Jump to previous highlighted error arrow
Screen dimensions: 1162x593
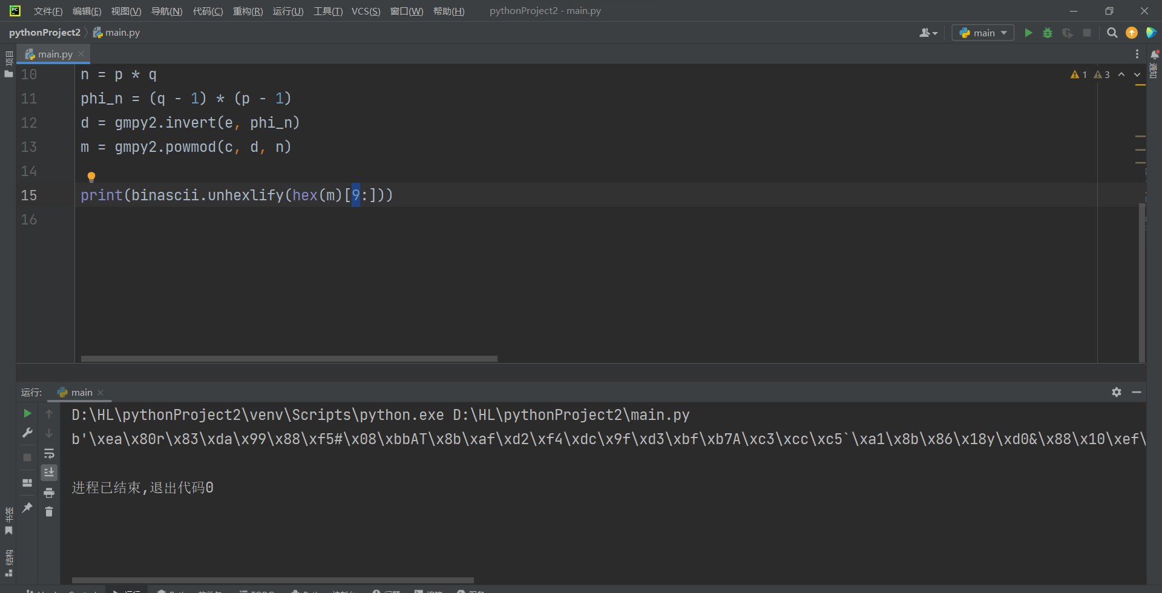(x=1121, y=74)
